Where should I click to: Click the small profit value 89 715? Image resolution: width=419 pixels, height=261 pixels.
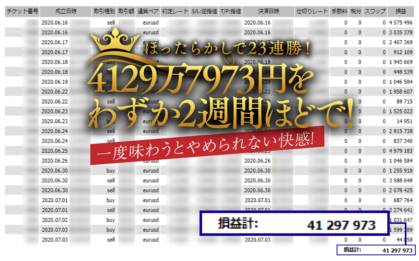click(x=404, y=102)
